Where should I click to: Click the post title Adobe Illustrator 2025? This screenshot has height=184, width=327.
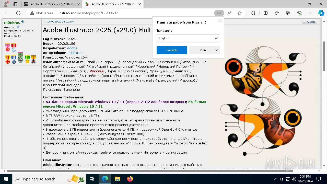coord(98,30)
